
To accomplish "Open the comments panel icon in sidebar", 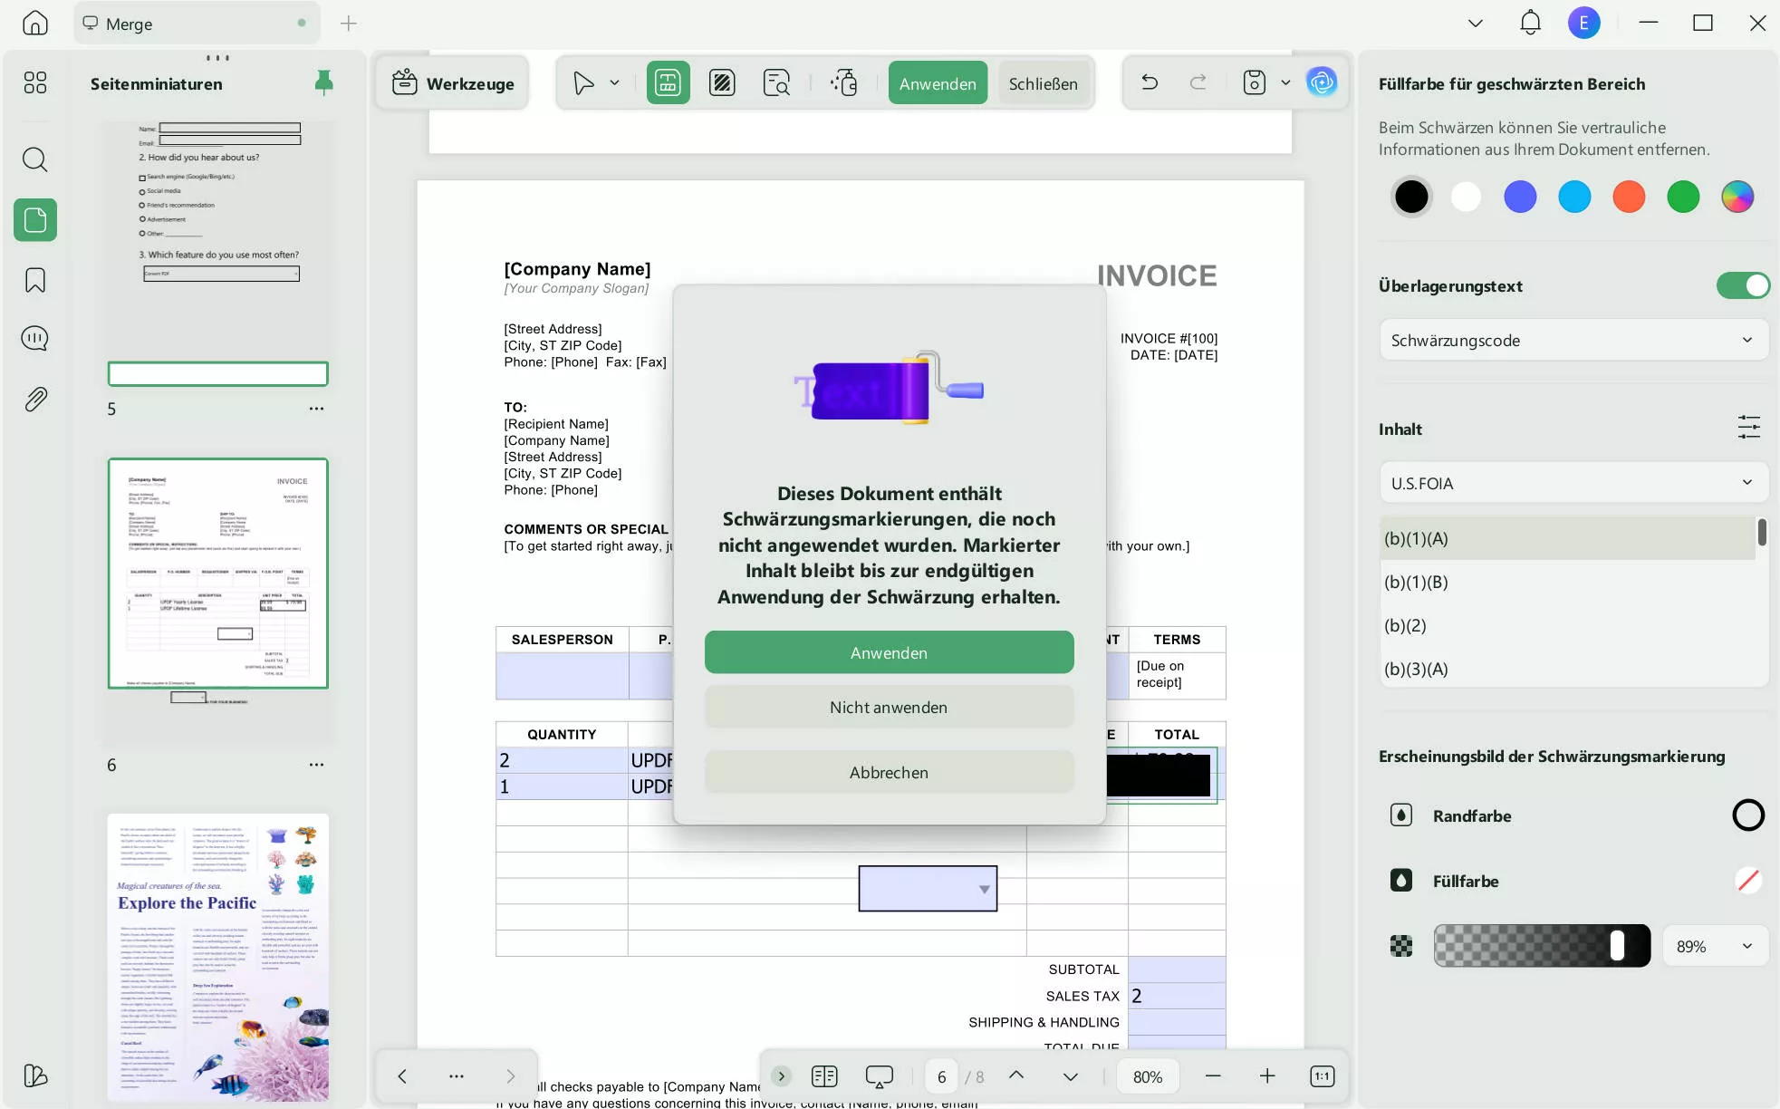I will click(34, 339).
